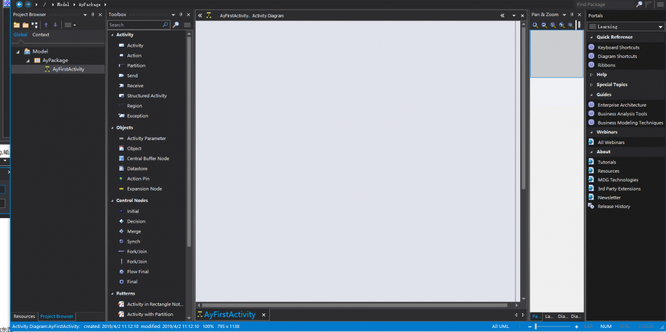Screen dimensions: 666x332
Task: Switch to the Context tab
Action: (41, 35)
